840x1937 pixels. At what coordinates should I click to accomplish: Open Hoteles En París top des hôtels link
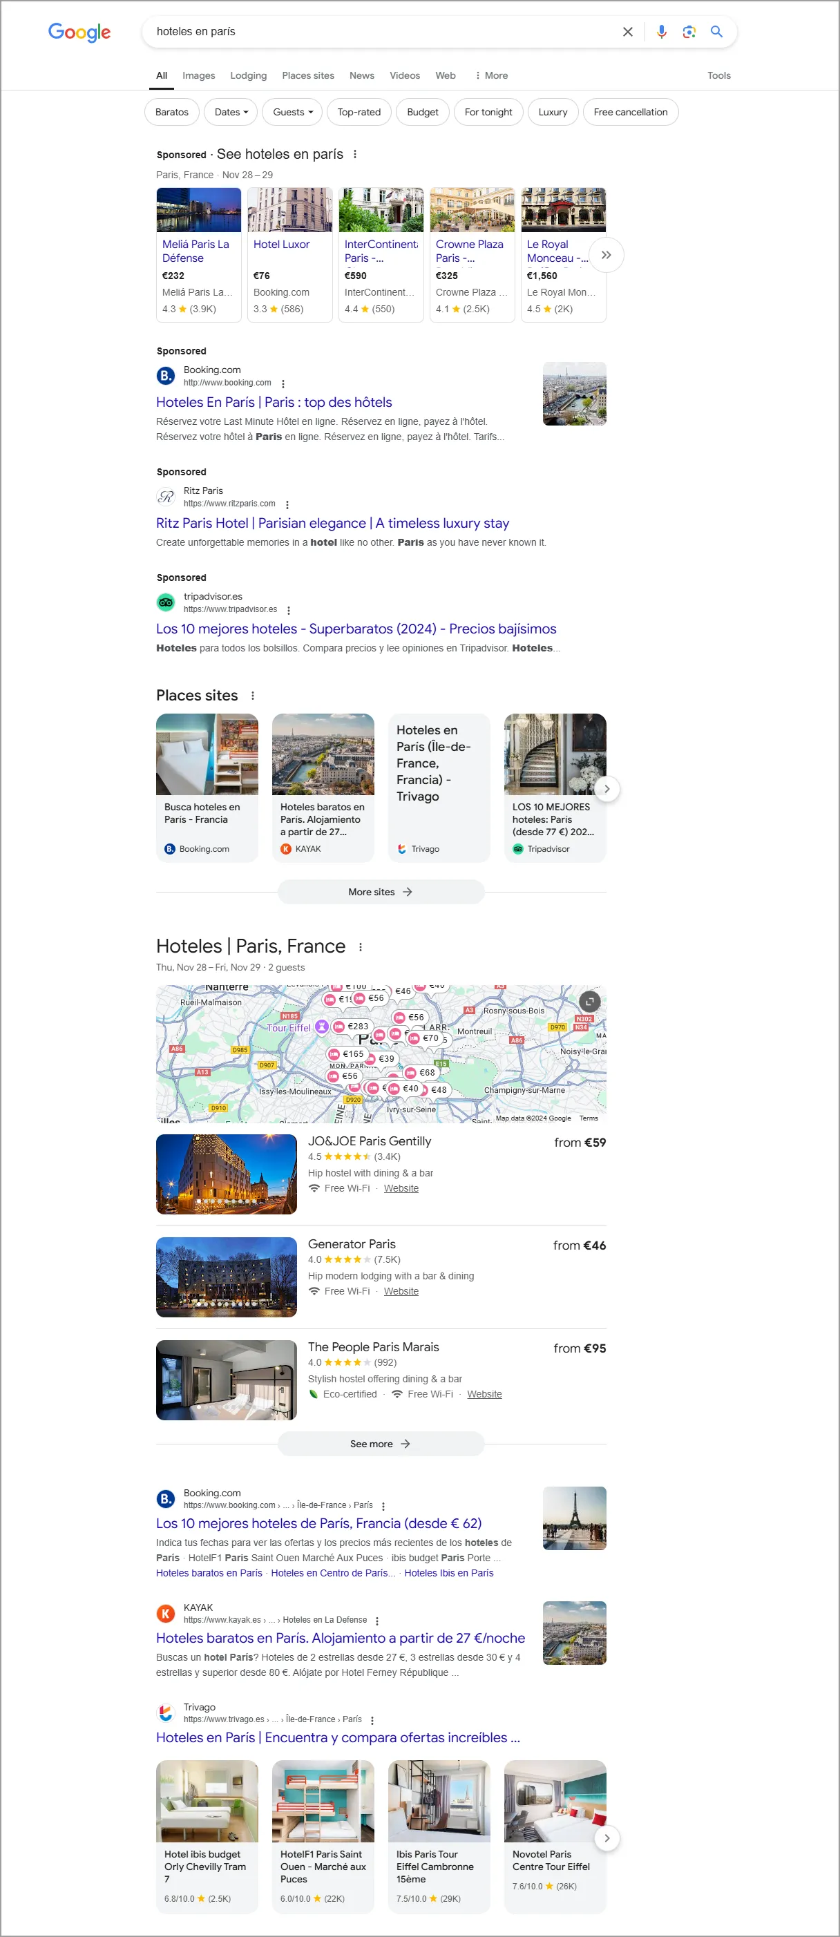274,402
